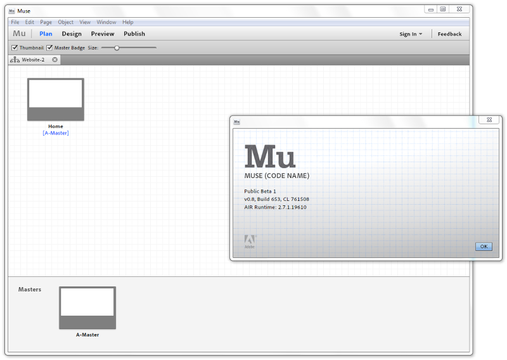Click the Home page label
Image resolution: width=507 pixels, height=360 pixels.
click(56, 127)
